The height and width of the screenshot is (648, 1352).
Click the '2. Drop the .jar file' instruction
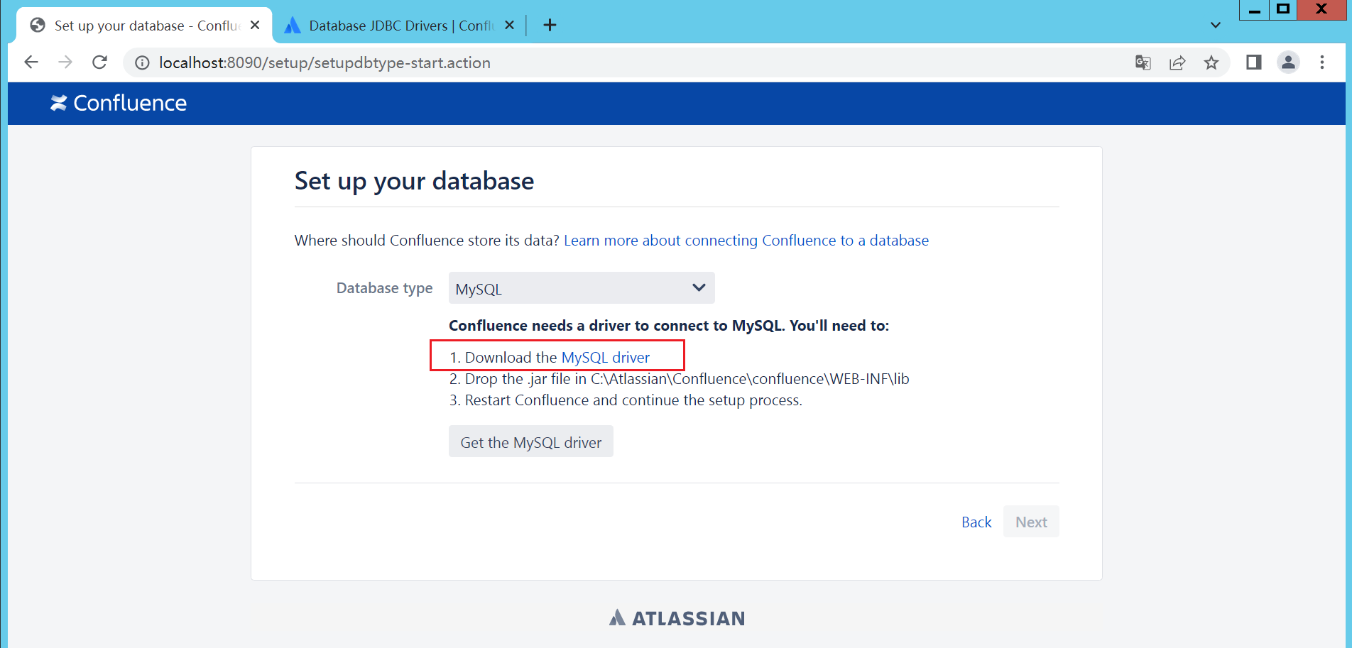click(x=680, y=379)
